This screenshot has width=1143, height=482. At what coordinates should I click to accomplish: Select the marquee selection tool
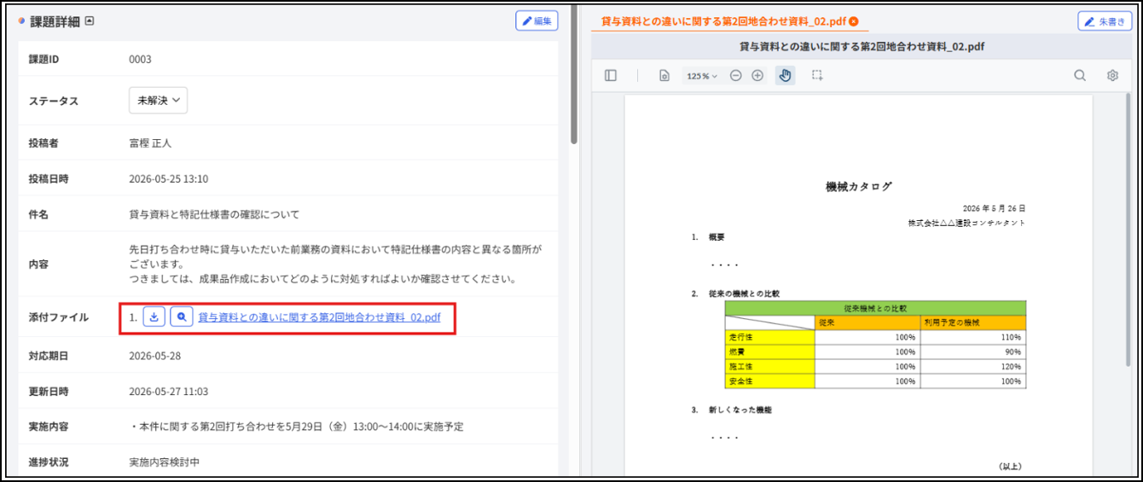coord(817,75)
